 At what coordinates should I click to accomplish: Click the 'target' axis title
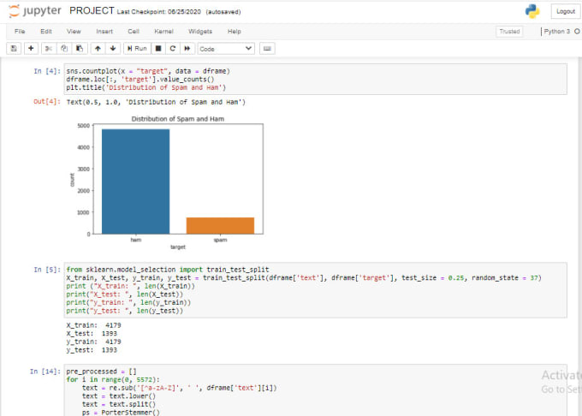[178, 247]
